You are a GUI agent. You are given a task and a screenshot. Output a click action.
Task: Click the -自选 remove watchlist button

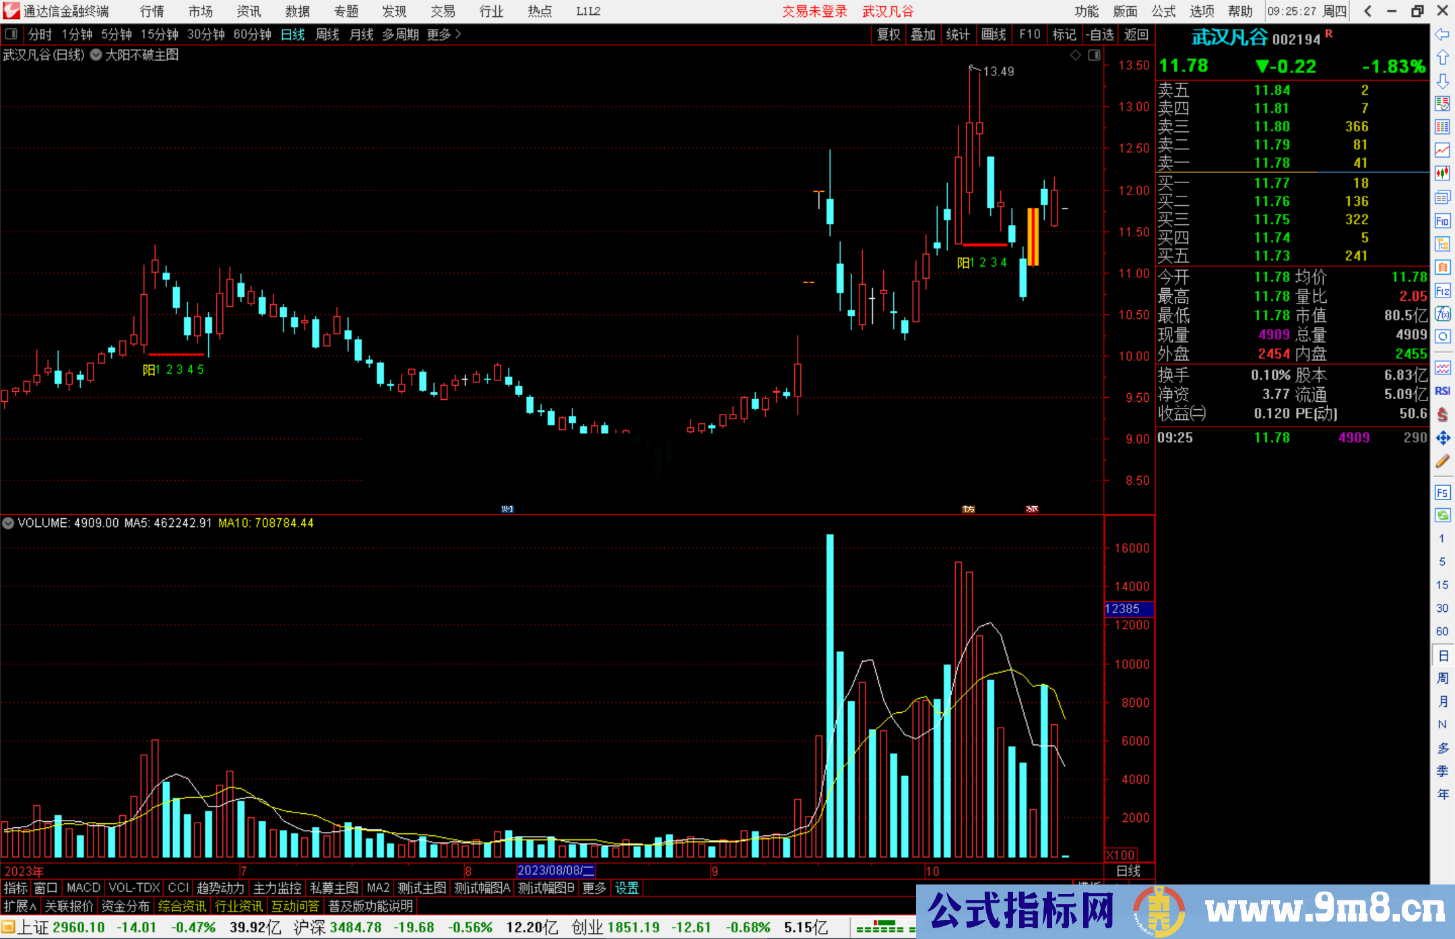click(1100, 34)
